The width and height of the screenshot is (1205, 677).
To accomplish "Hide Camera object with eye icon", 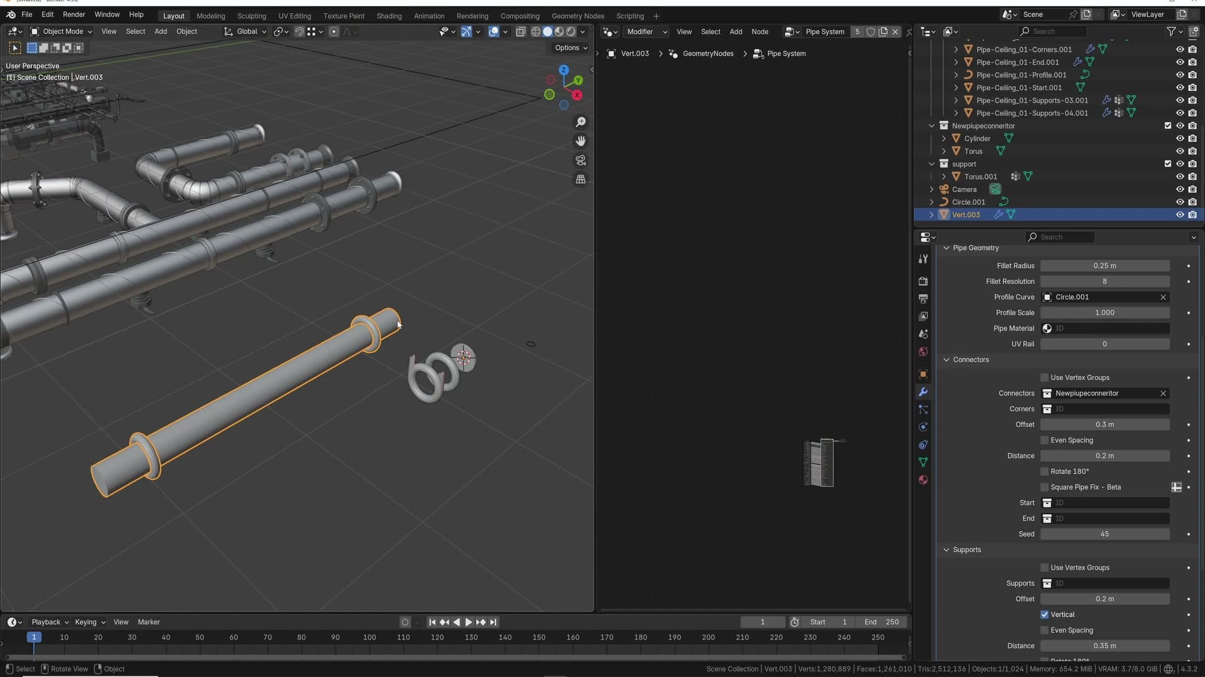I will tap(1180, 189).
